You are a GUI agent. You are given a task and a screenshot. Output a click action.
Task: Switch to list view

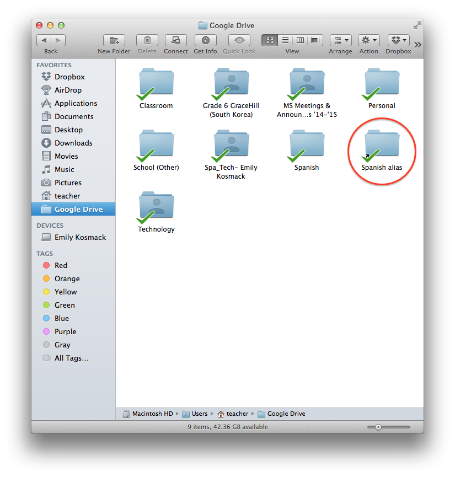(x=285, y=40)
